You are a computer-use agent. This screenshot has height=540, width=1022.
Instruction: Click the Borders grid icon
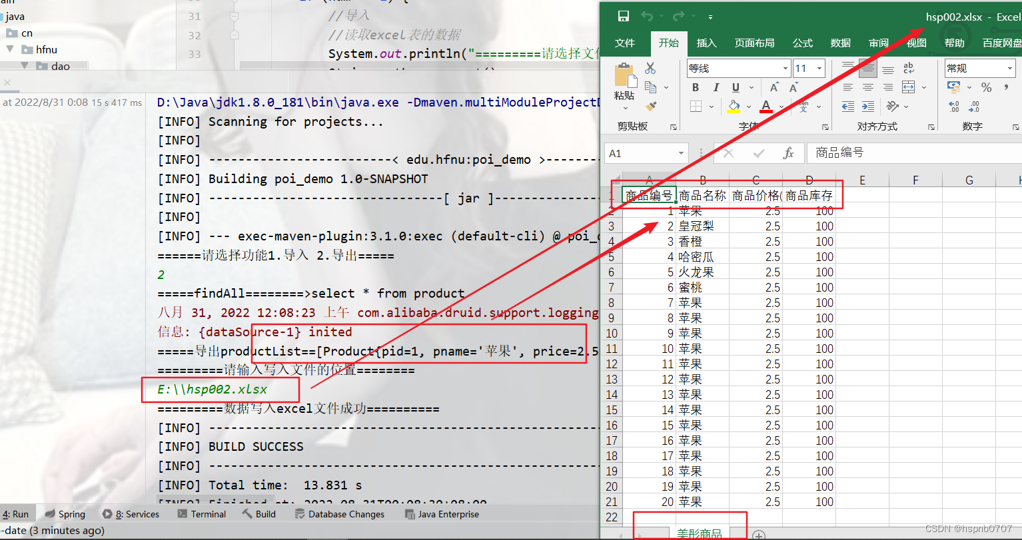click(696, 106)
